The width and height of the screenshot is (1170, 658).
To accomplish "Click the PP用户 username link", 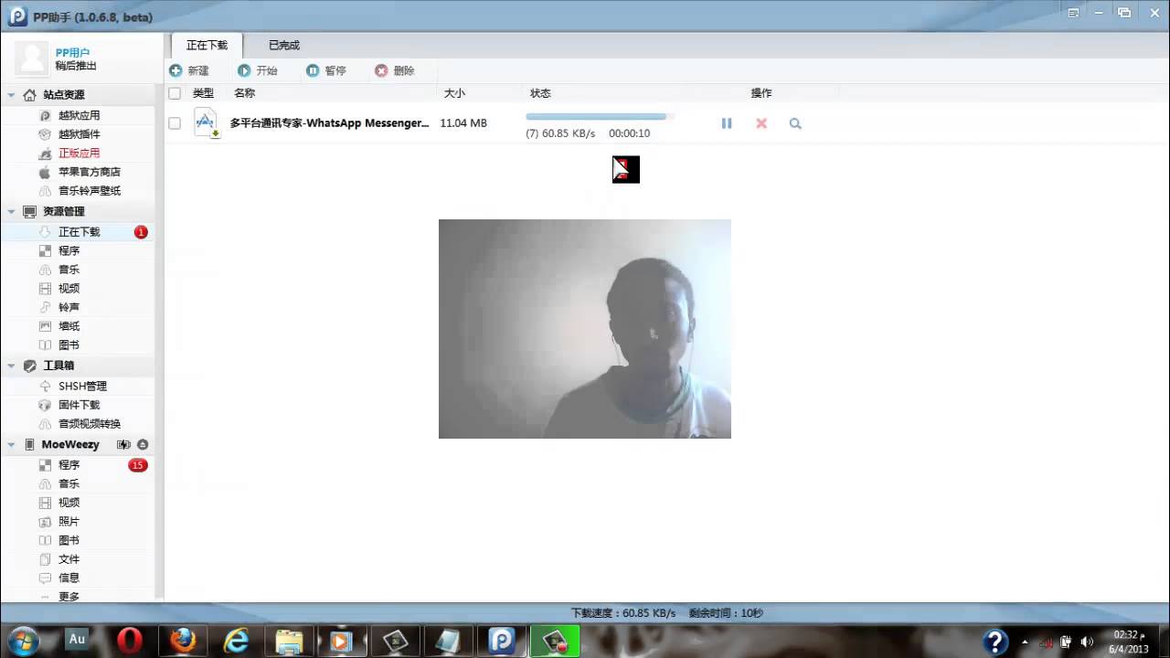I will point(72,53).
